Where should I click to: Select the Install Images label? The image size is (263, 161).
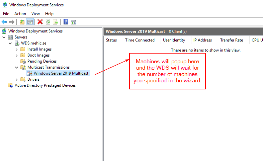point(39,49)
